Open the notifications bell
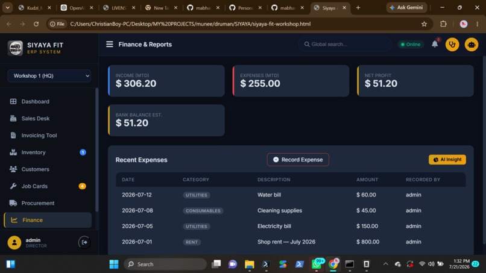This screenshot has height=273, width=486. coord(435,44)
